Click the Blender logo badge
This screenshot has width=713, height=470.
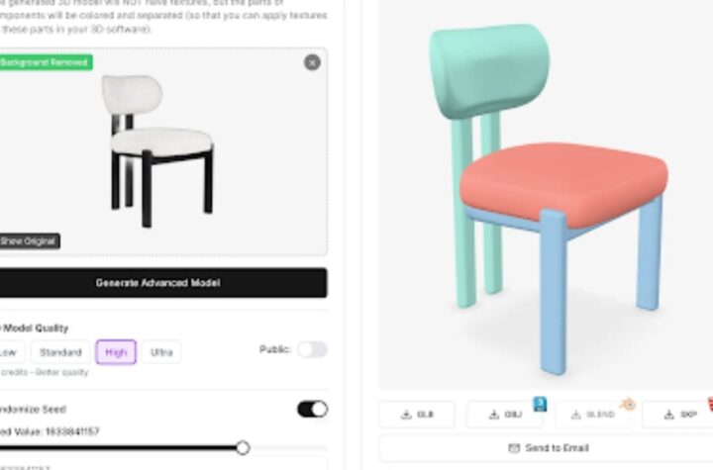pos(628,403)
